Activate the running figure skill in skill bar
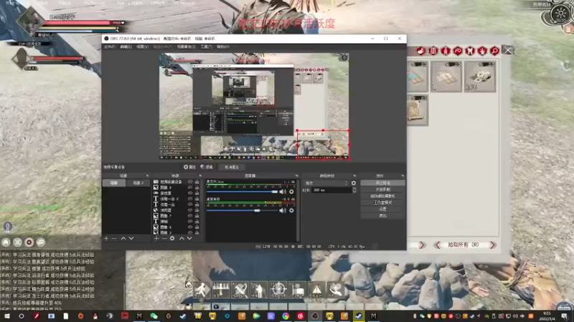574x322 pixels. pos(202,290)
